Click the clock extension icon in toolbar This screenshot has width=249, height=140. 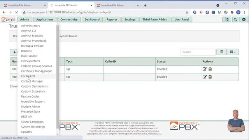coord(195,12)
